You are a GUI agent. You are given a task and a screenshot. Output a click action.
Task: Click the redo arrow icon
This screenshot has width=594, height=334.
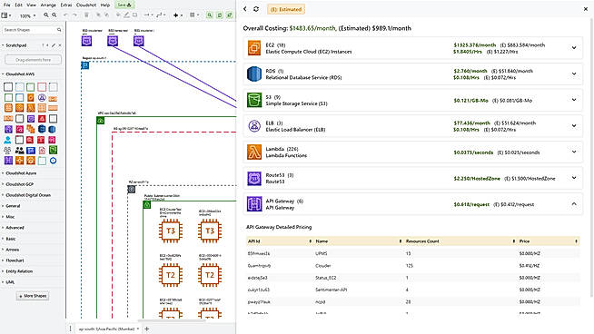pyautogui.click(x=74, y=15)
